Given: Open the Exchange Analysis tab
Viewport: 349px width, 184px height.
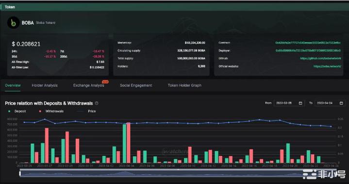Looking at the screenshot, I should [89, 85].
